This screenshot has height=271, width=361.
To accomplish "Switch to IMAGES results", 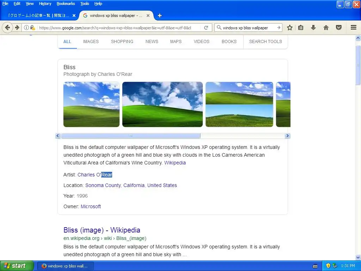I will [x=91, y=42].
